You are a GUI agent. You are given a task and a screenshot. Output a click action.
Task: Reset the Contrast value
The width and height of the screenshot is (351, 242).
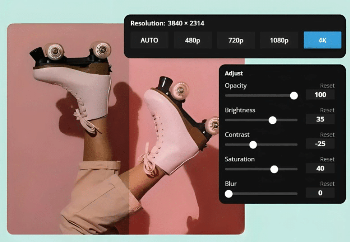tap(327, 135)
